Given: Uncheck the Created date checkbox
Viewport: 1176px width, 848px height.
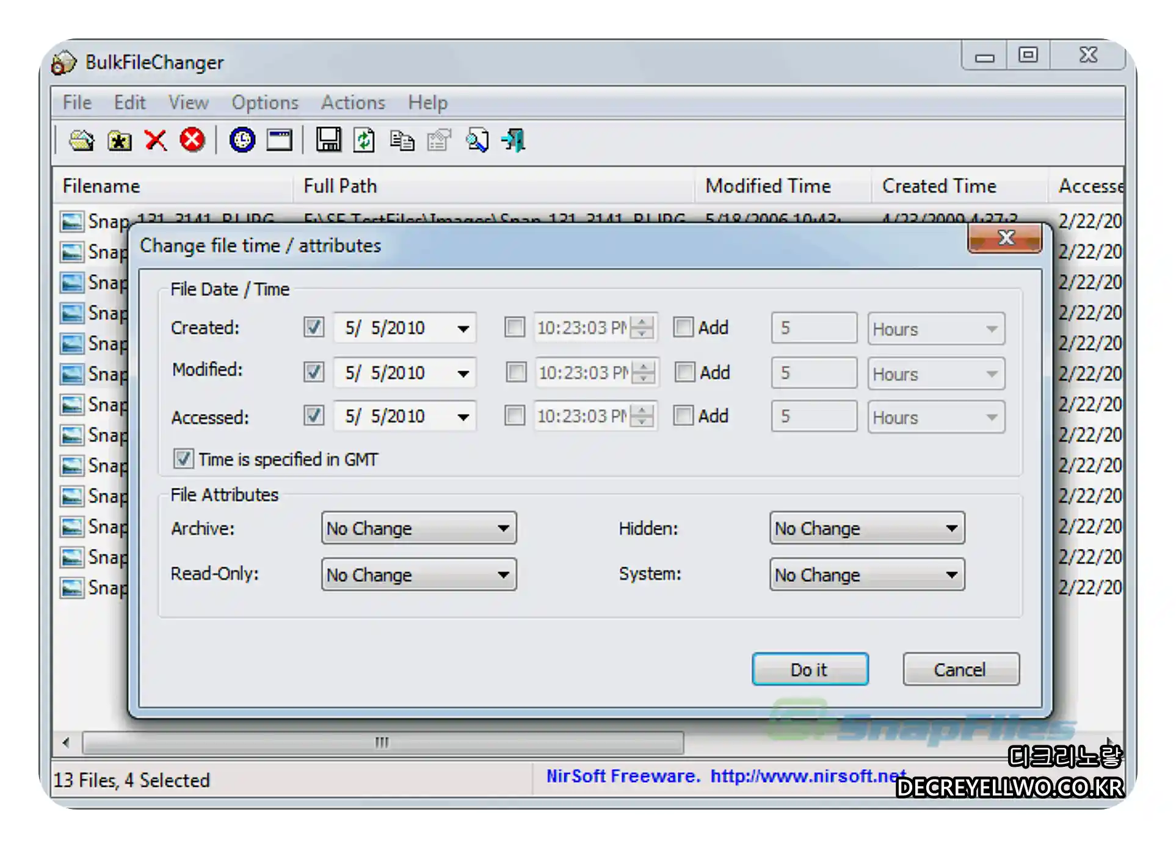Looking at the screenshot, I should click(x=314, y=327).
